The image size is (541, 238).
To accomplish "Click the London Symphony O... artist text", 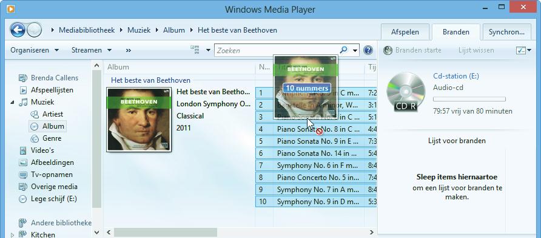I will (213, 104).
